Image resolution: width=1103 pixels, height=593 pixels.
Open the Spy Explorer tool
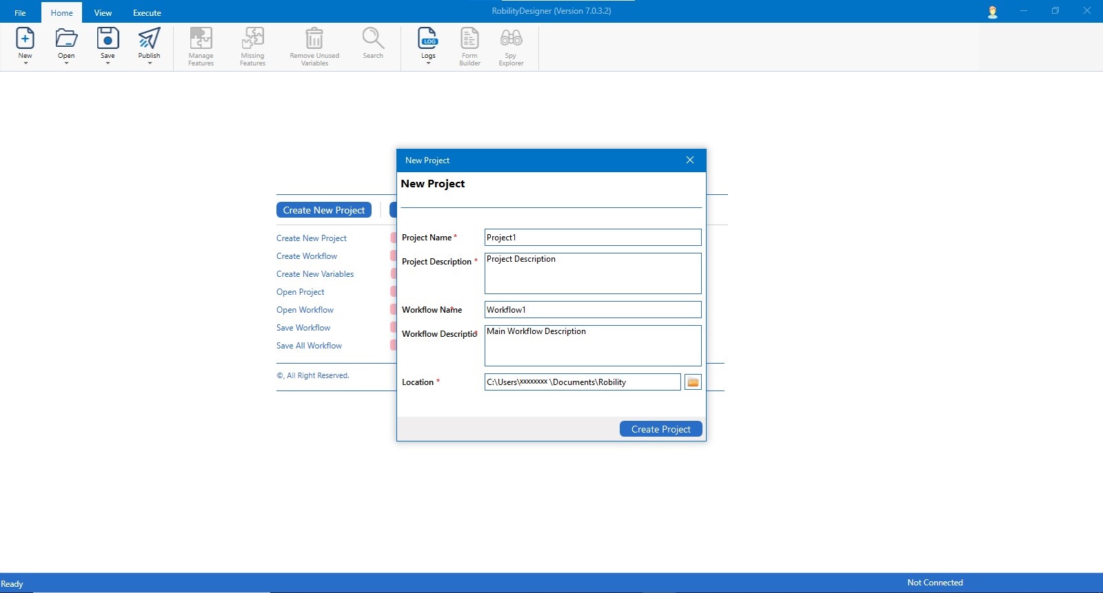511,39
